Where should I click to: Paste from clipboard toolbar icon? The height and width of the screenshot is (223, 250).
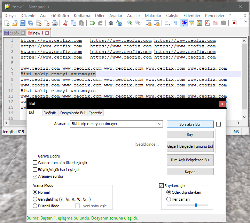81,23
